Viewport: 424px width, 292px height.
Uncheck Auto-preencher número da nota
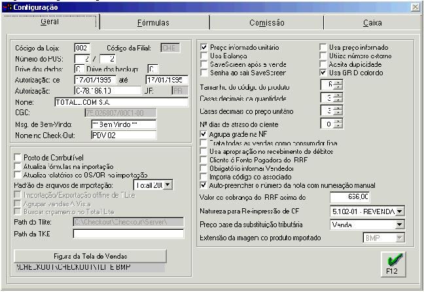[x=203, y=185]
